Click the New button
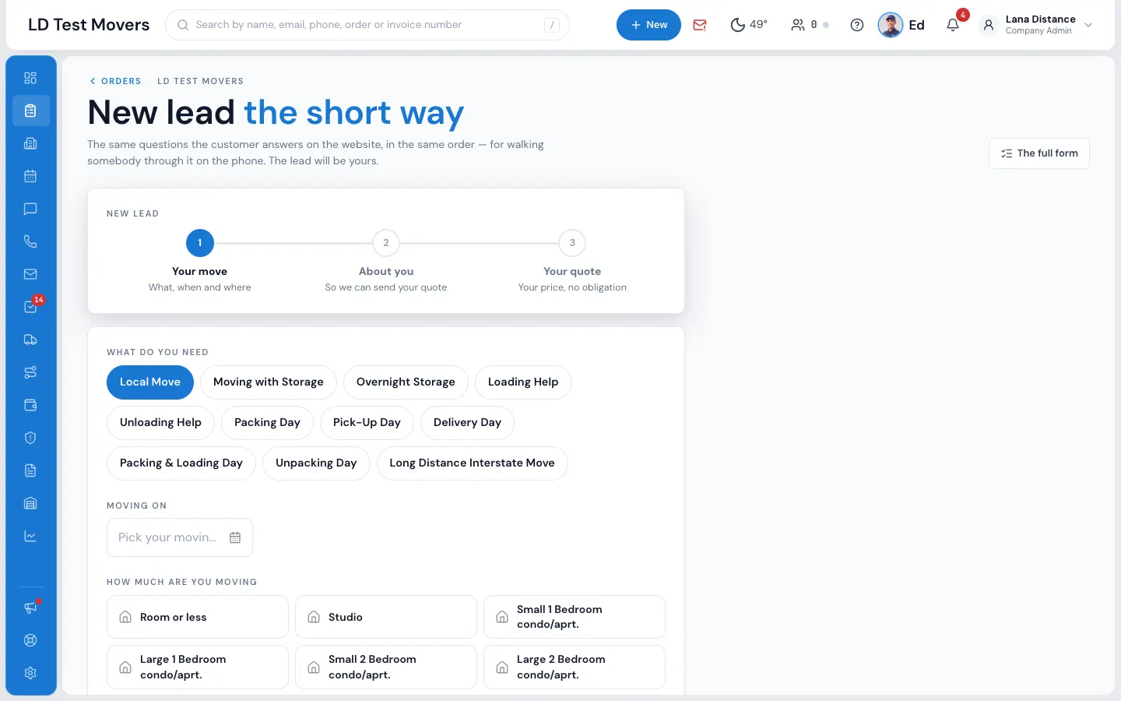 click(648, 25)
